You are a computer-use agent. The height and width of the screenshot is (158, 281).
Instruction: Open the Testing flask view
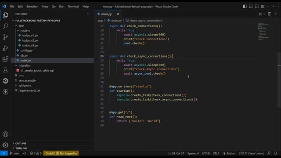click(5, 70)
